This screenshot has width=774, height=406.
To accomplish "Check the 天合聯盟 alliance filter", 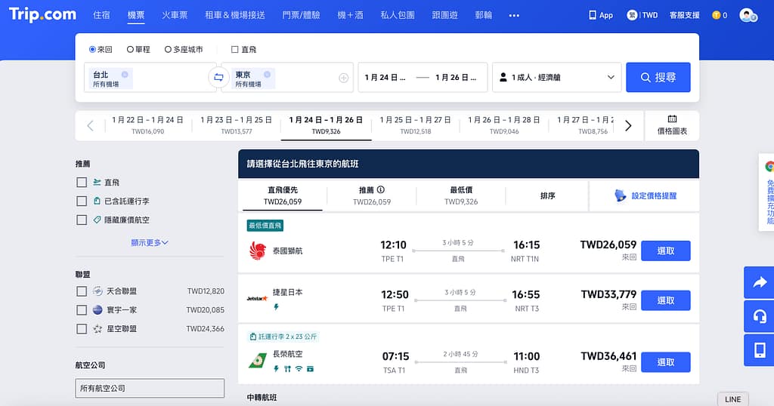I will [x=82, y=291].
